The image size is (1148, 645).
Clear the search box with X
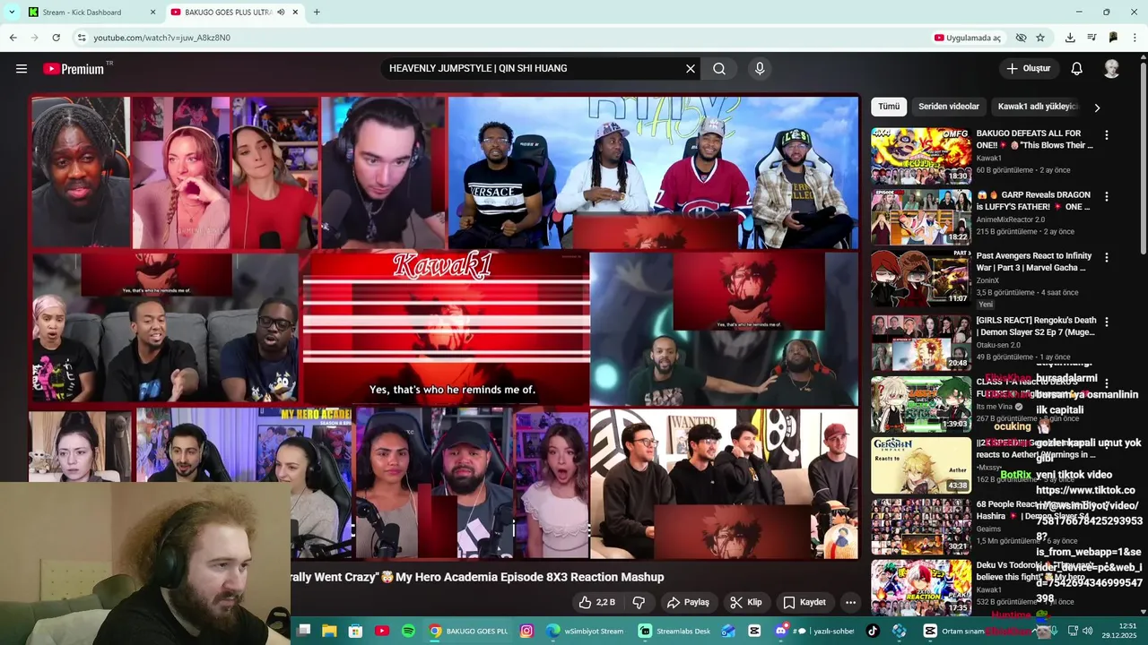tap(691, 68)
